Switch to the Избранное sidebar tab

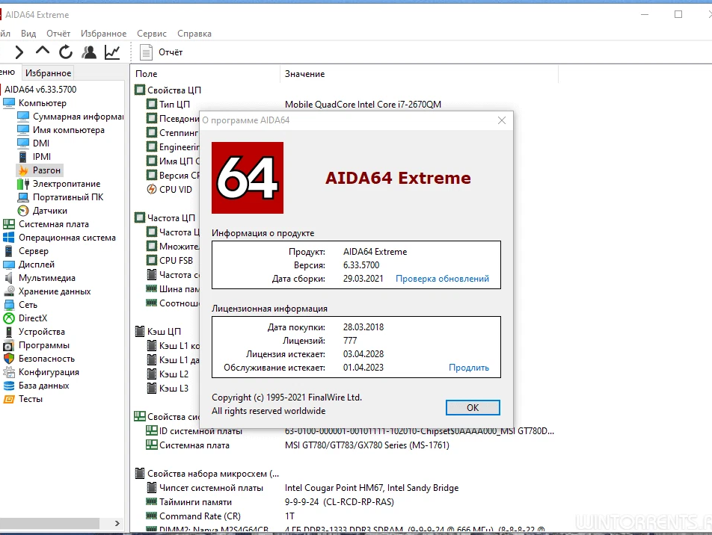point(48,73)
